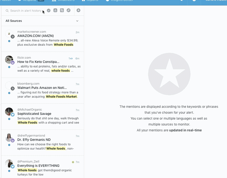227x178 pixels.
Task: Open the Sophisticated Savage mention
Action: coord(34,114)
